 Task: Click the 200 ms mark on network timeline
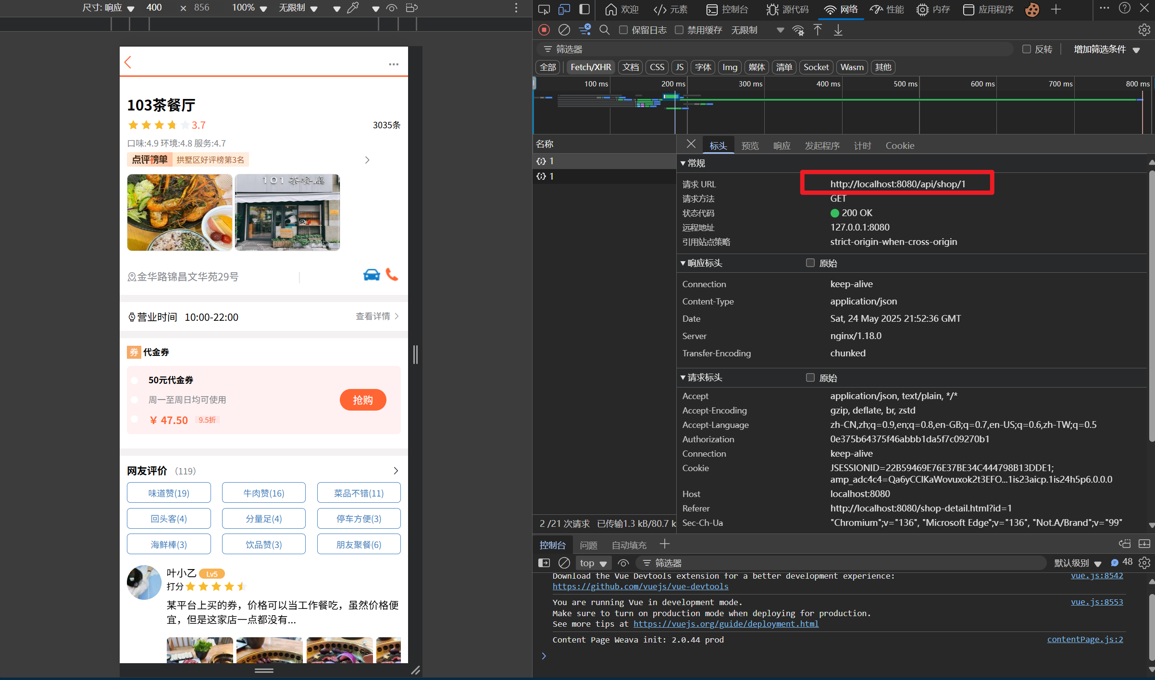(x=673, y=84)
